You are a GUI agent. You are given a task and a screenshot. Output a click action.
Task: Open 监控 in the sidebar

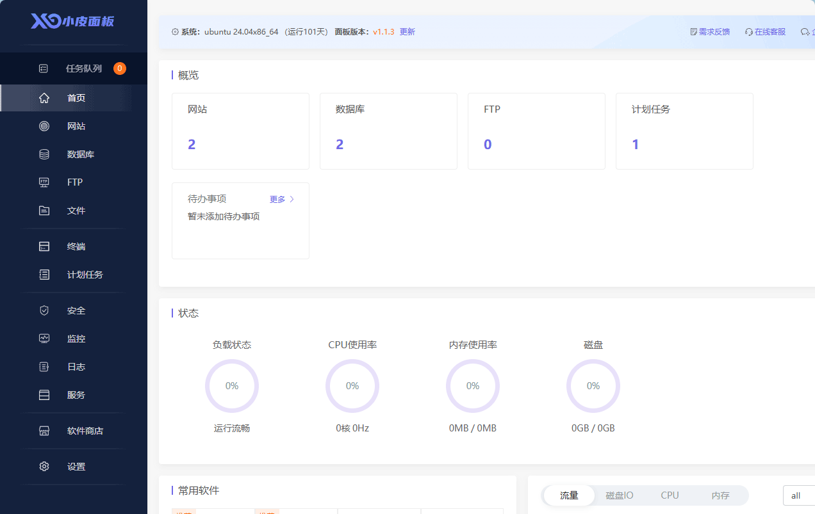pos(74,339)
